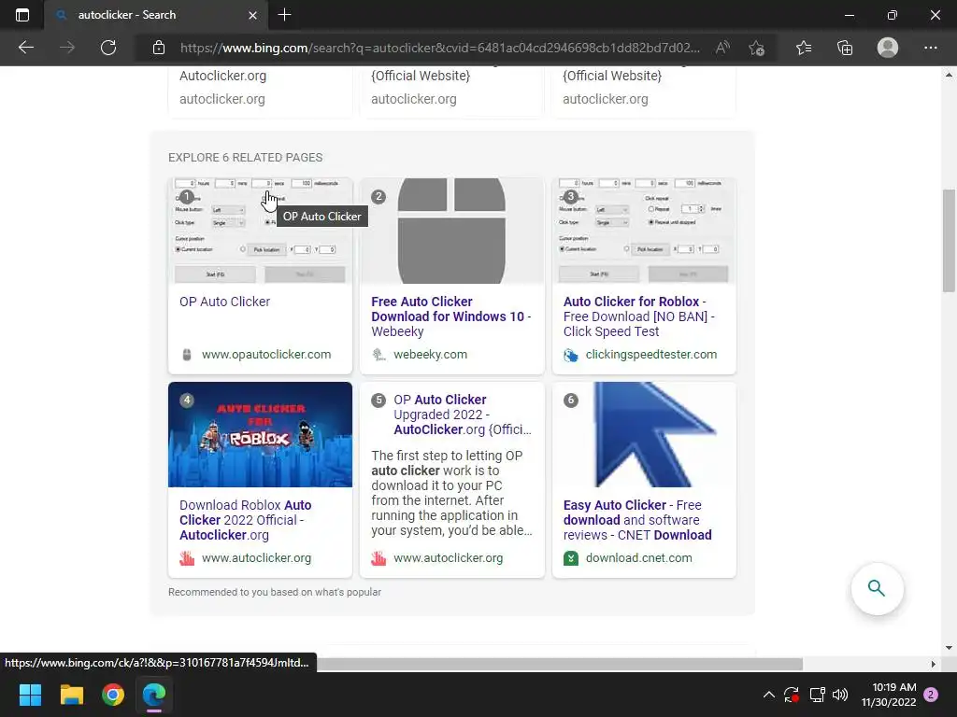The height and width of the screenshot is (717, 957).
Task: Show hidden system tray icons
Action: (x=769, y=695)
